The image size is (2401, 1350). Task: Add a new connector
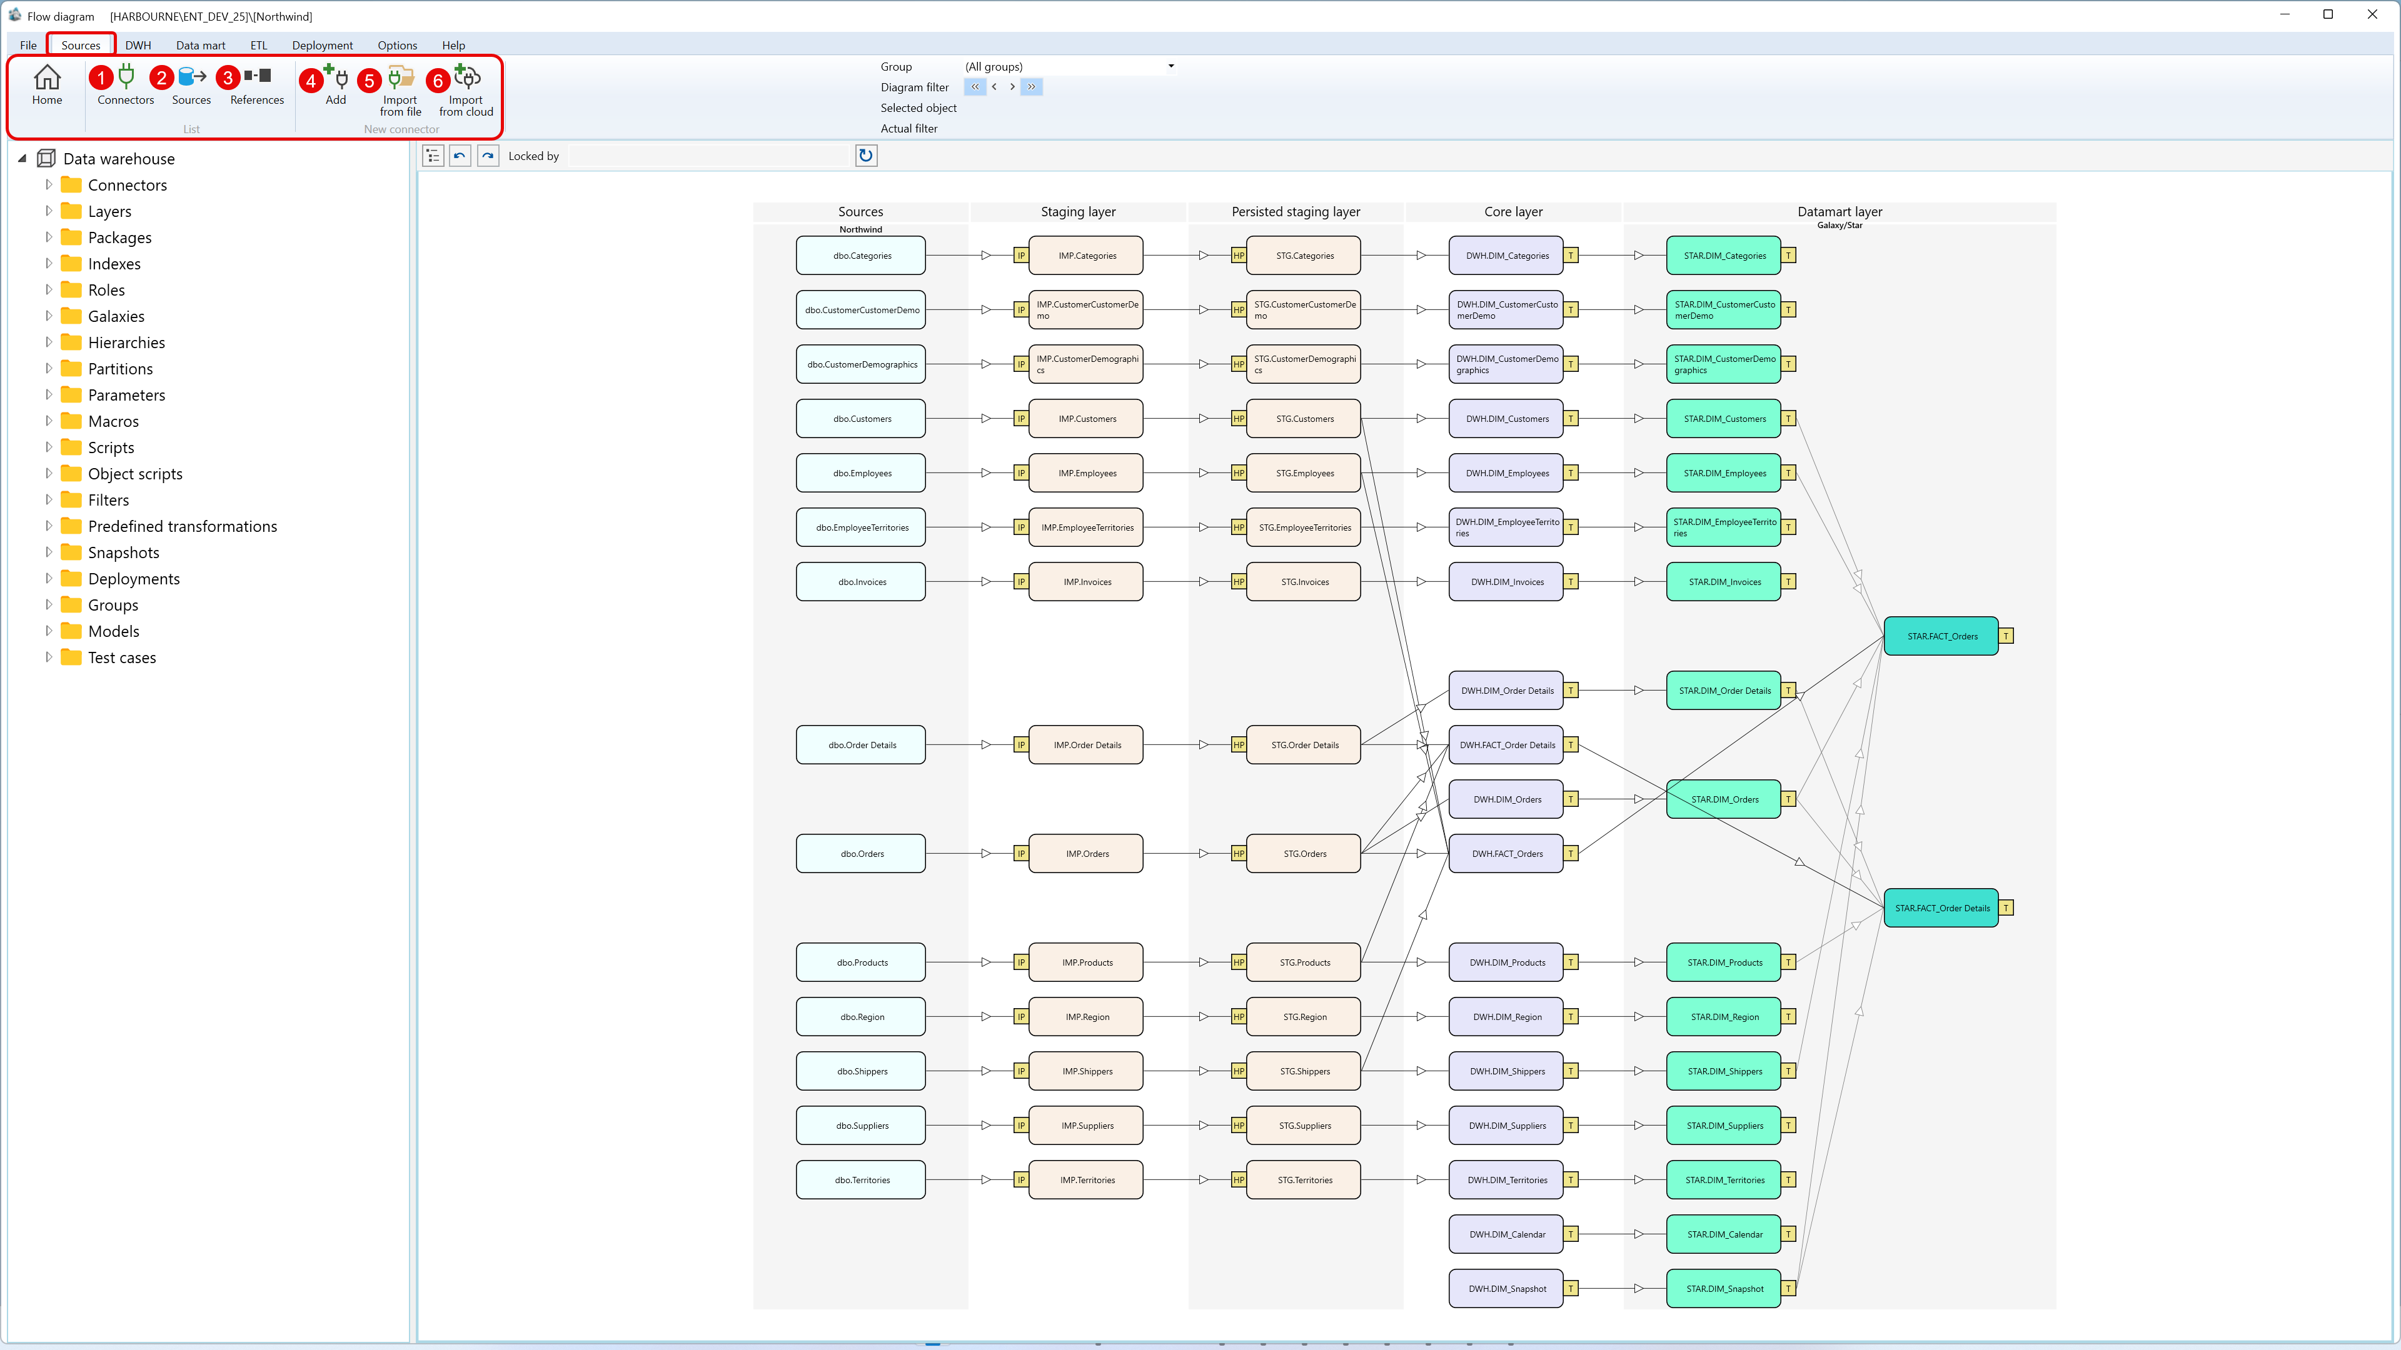point(336,85)
